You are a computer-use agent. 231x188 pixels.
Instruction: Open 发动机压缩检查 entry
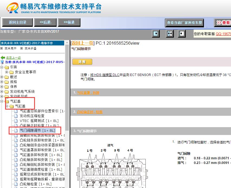[32, 116]
